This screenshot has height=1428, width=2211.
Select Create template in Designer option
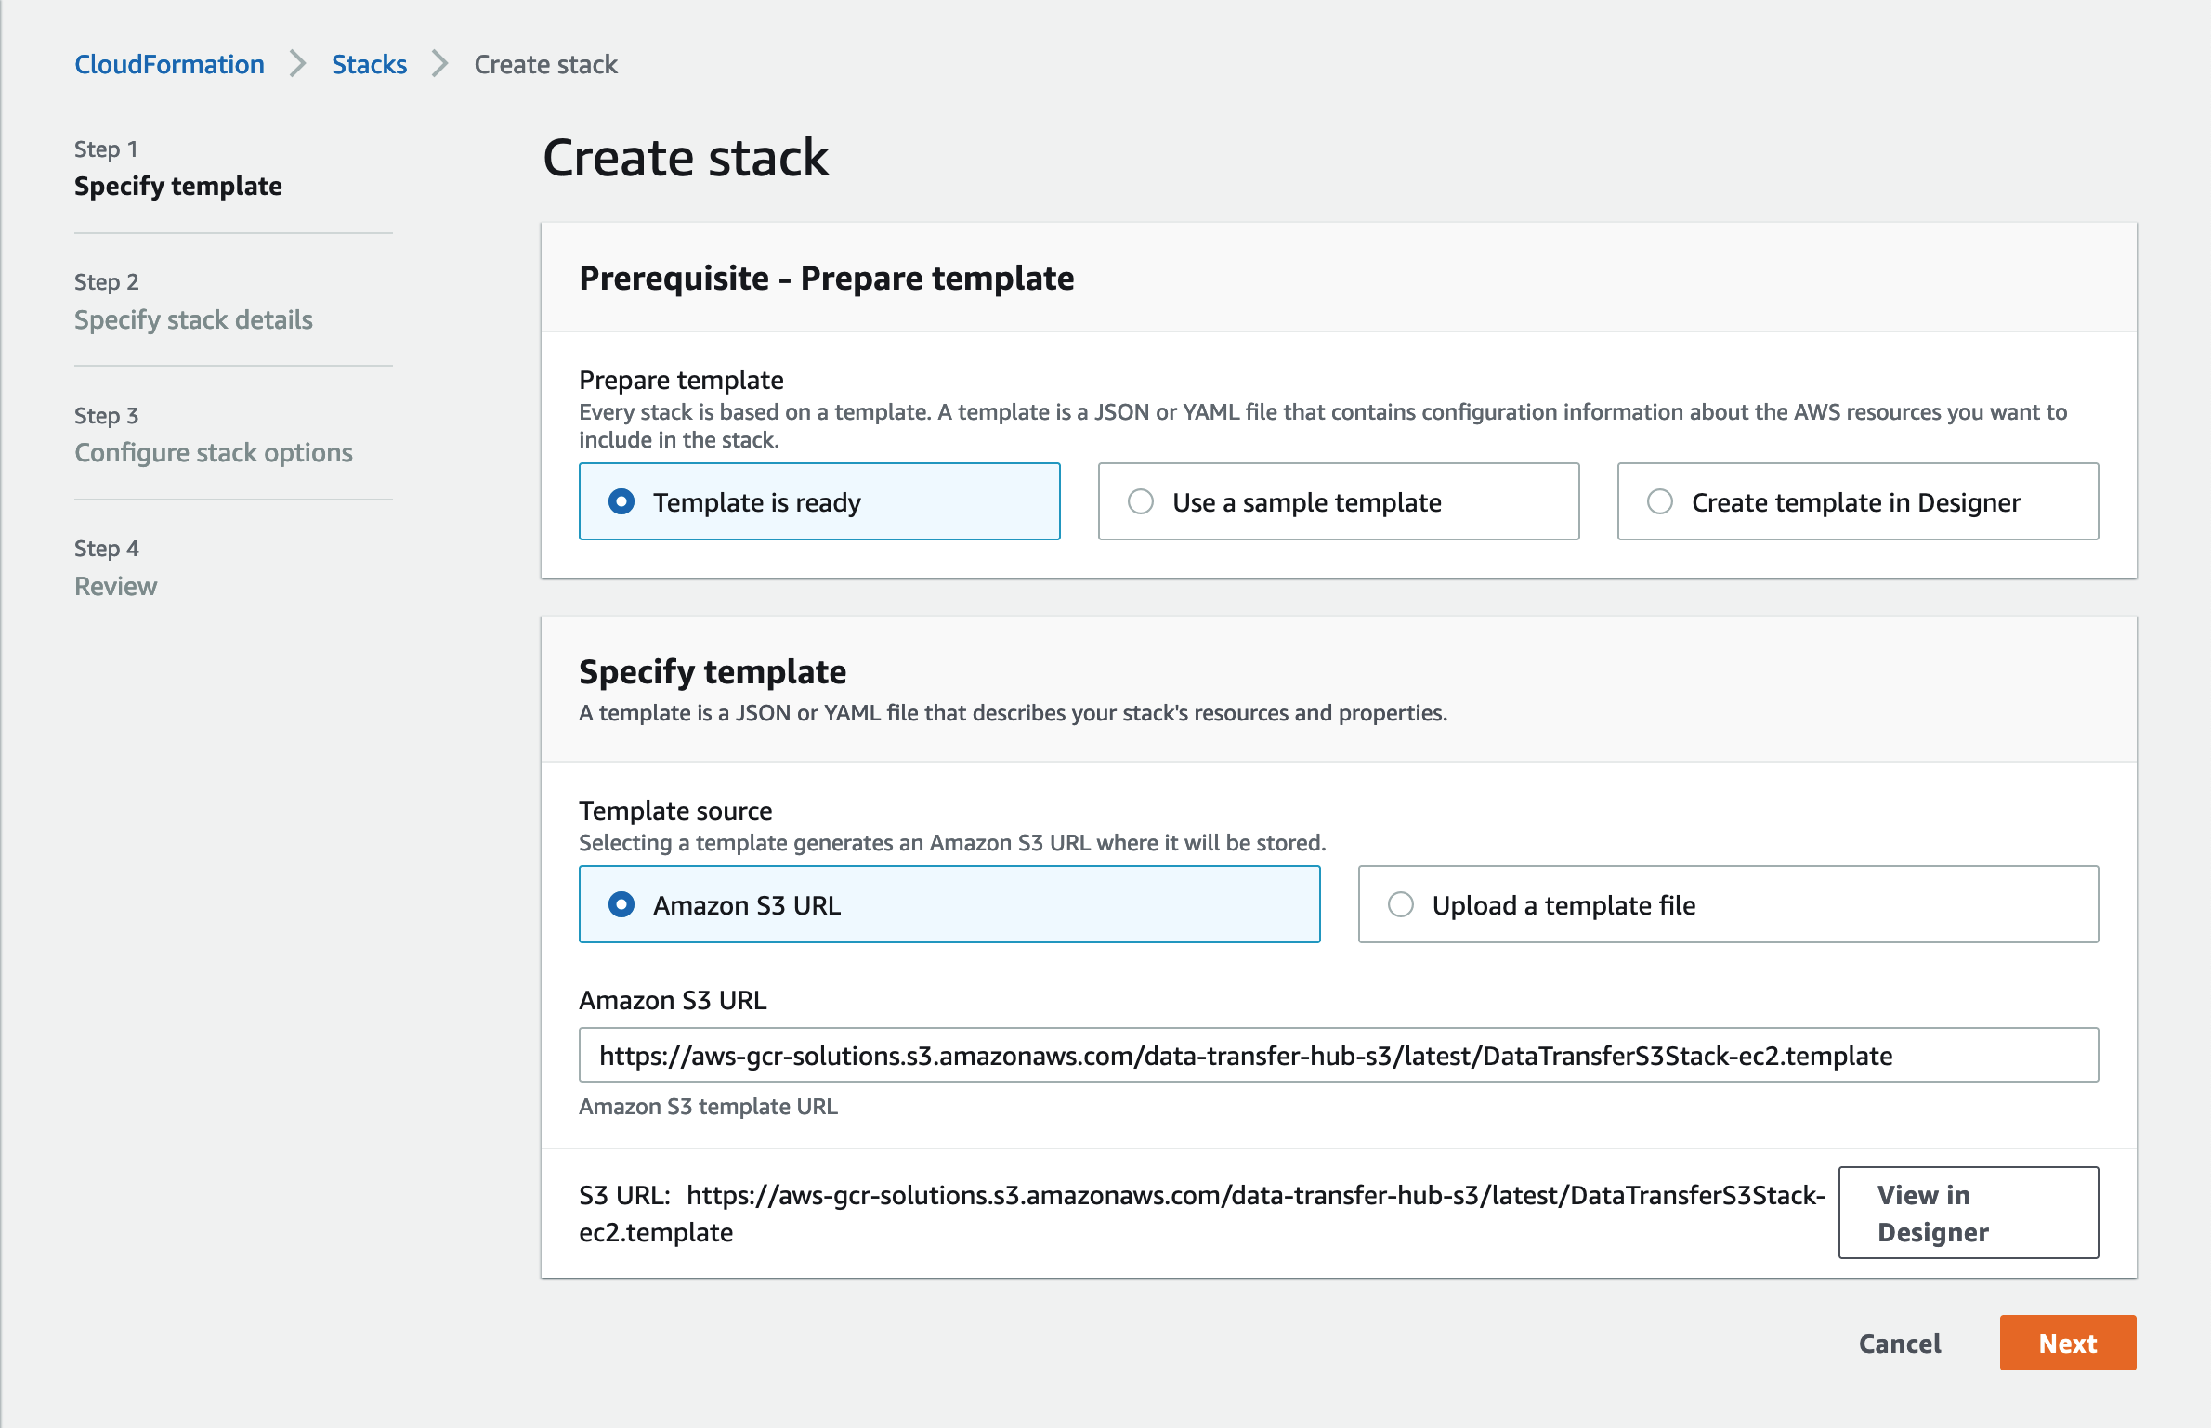1660,502
